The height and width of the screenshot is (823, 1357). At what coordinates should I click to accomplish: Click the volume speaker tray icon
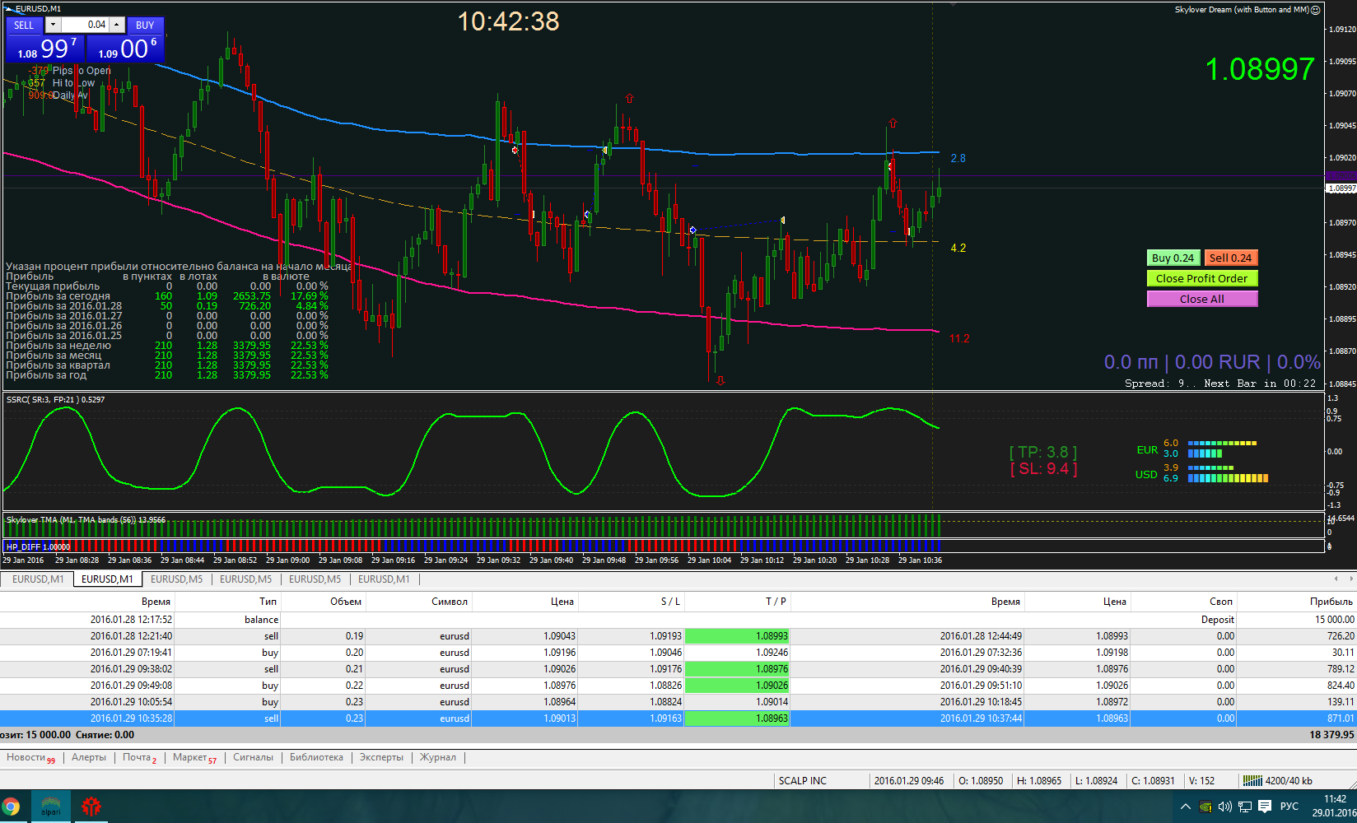click(1225, 807)
